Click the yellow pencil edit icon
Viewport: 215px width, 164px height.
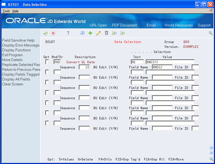98,33
